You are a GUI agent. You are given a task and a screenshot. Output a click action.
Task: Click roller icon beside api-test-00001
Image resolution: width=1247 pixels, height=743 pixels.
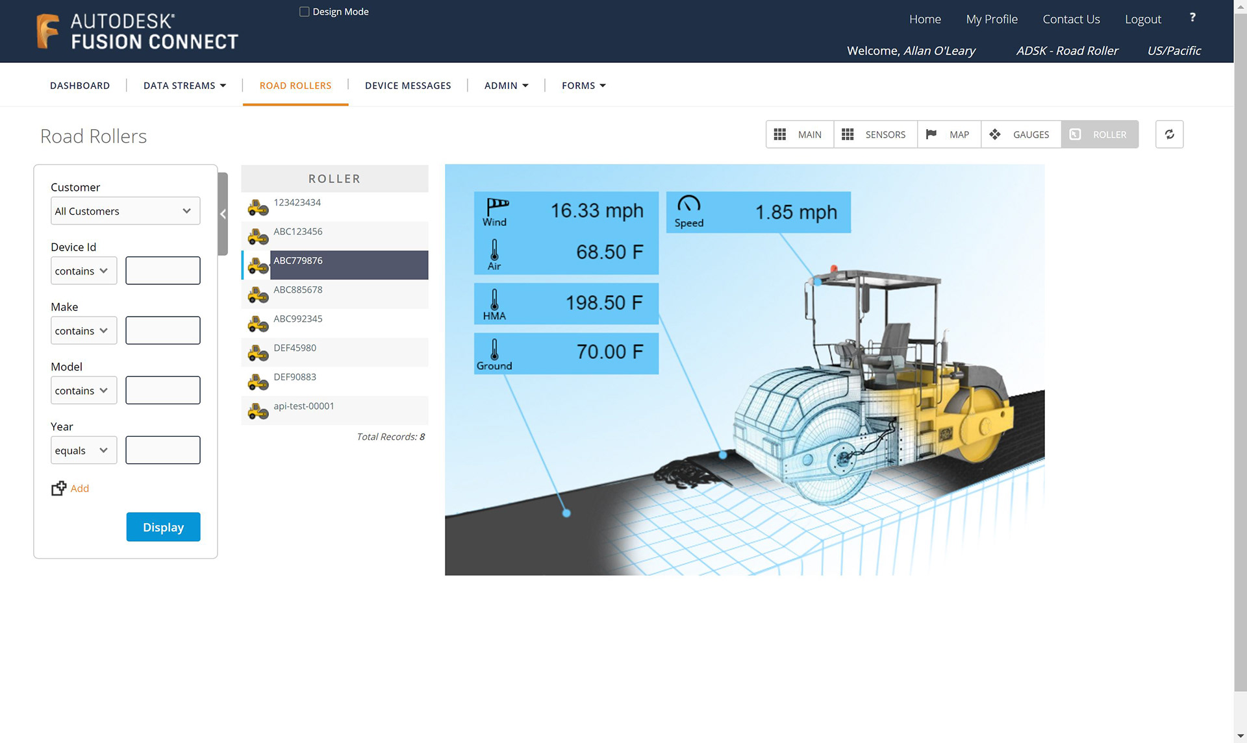[258, 411]
